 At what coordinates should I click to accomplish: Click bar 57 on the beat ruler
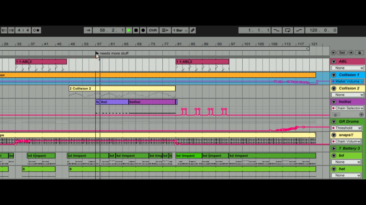coord(99,44)
